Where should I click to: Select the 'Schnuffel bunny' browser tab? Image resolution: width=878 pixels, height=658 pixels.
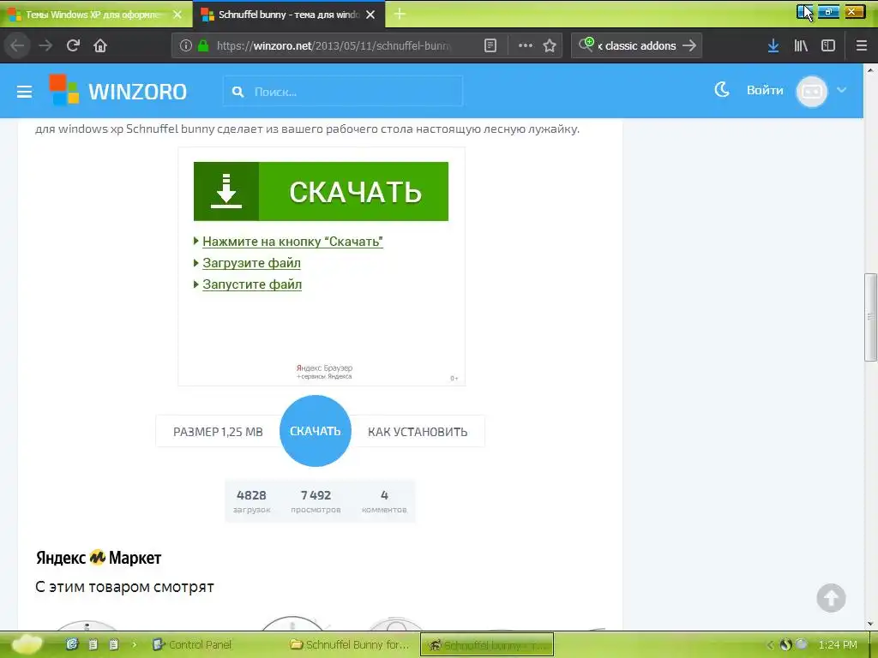pos(289,15)
